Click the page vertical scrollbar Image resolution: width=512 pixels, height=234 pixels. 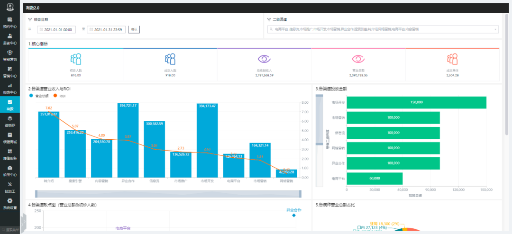(507, 75)
